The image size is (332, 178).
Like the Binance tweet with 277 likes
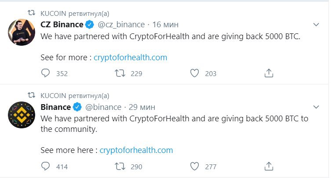[194, 167]
